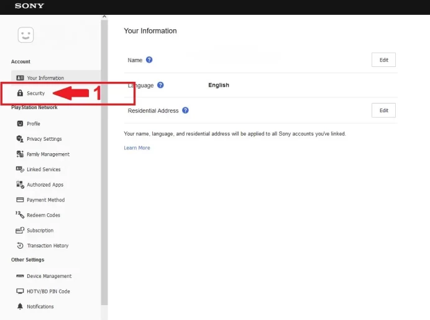
Task: Click the English language value
Action: [219, 85]
